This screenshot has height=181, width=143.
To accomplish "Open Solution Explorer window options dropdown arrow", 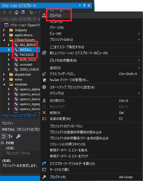I will coord(80,5).
